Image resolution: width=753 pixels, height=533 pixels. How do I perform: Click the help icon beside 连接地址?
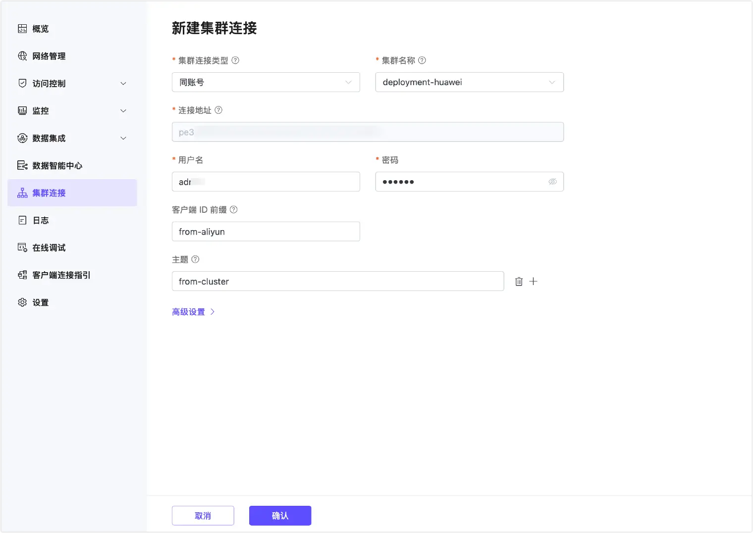point(218,110)
